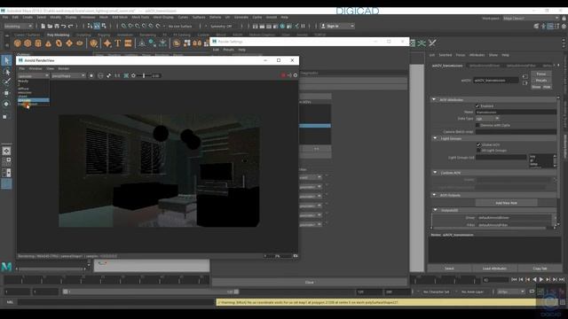Screen dimensions: 568x319
Task: Click the Add New Item button
Action: point(506,203)
